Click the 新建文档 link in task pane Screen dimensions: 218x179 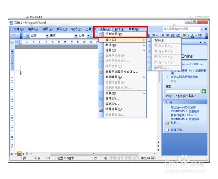177,130
